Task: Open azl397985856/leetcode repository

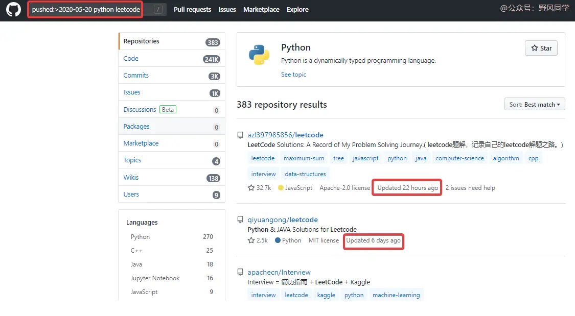Action: [285, 135]
